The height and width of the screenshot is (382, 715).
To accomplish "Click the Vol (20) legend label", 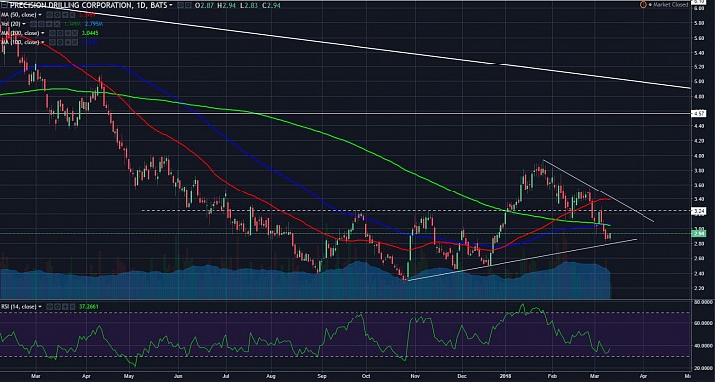I will pos(11,24).
